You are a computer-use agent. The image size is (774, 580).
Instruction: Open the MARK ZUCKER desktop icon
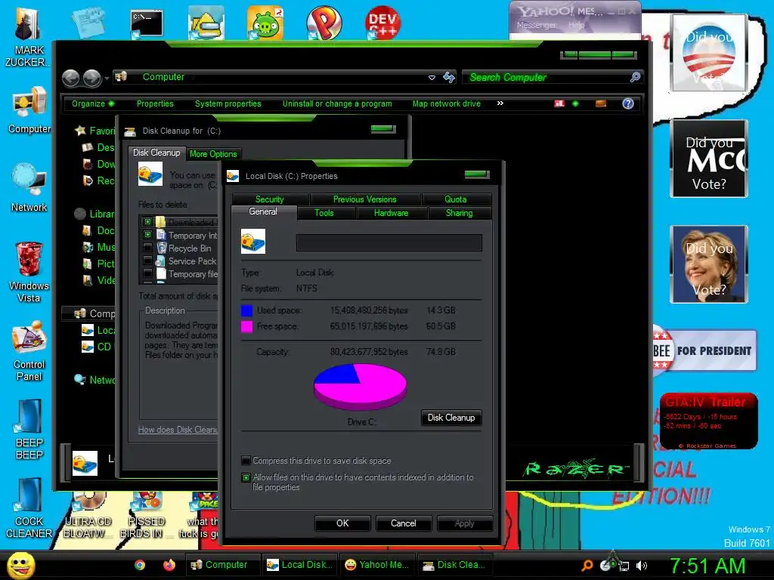point(27,37)
